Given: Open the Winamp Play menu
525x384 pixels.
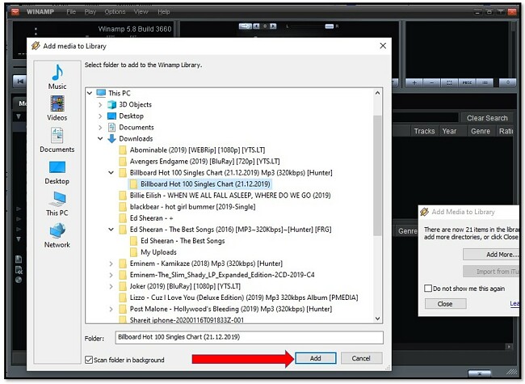Looking at the screenshot, I should pos(90,12).
